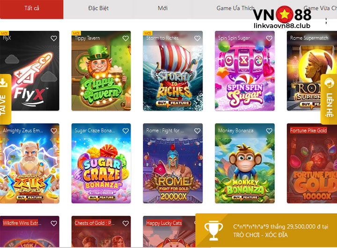Open the download side tab on left
Image resolution: width=337 pixels, height=248 pixels.
tap(5, 99)
